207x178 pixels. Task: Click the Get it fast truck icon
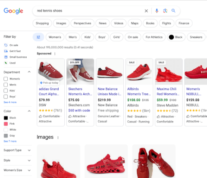[6, 51]
